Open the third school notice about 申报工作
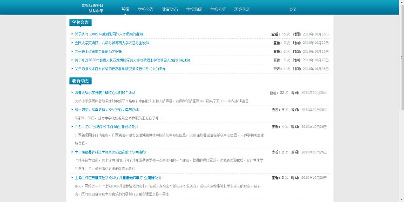404x202 pixels. pyautogui.click(x=98, y=52)
